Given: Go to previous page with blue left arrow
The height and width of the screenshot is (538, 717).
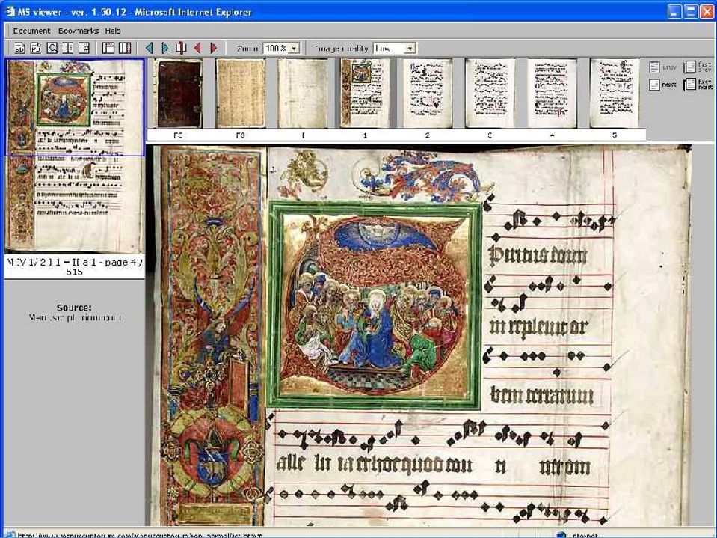Looking at the screenshot, I should (x=149, y=48).
